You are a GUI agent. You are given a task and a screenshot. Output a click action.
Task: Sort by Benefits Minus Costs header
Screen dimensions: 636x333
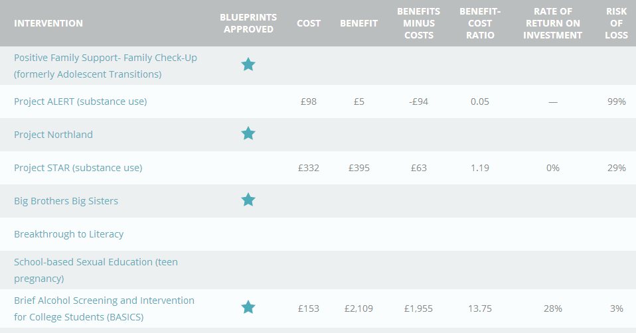pos(419,23)
